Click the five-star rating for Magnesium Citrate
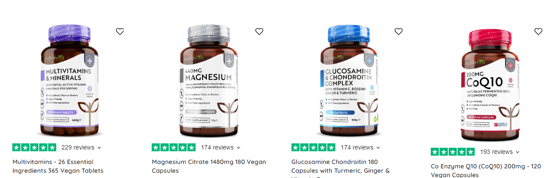556x178 pixels. click(174, 147)
